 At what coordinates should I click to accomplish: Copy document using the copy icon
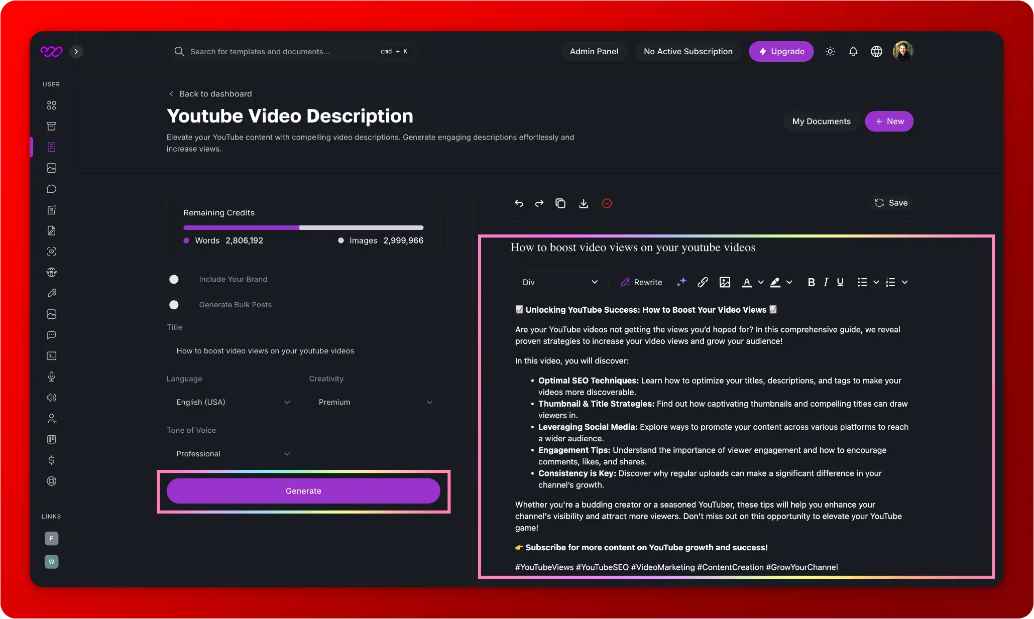560,203
